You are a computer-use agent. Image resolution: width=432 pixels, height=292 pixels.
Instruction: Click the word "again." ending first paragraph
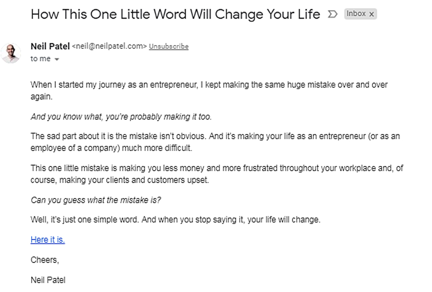[41, 96]
